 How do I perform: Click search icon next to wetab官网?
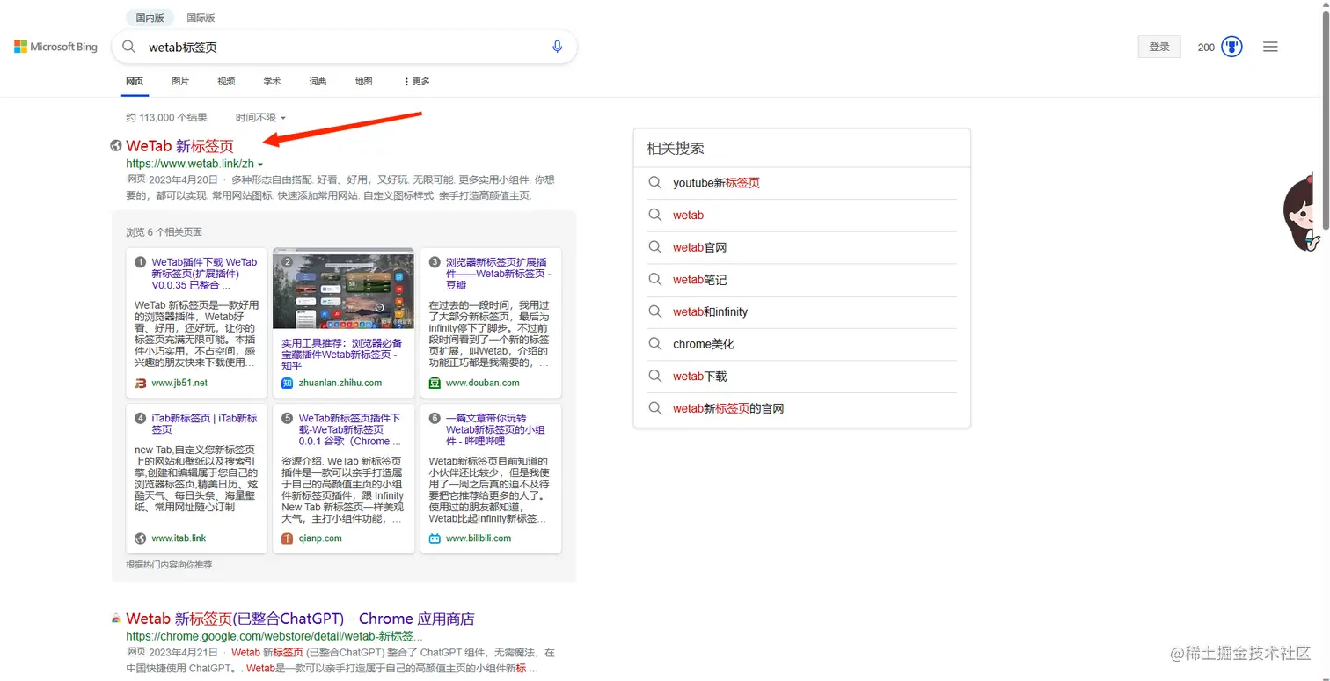[x=654, y=247]
